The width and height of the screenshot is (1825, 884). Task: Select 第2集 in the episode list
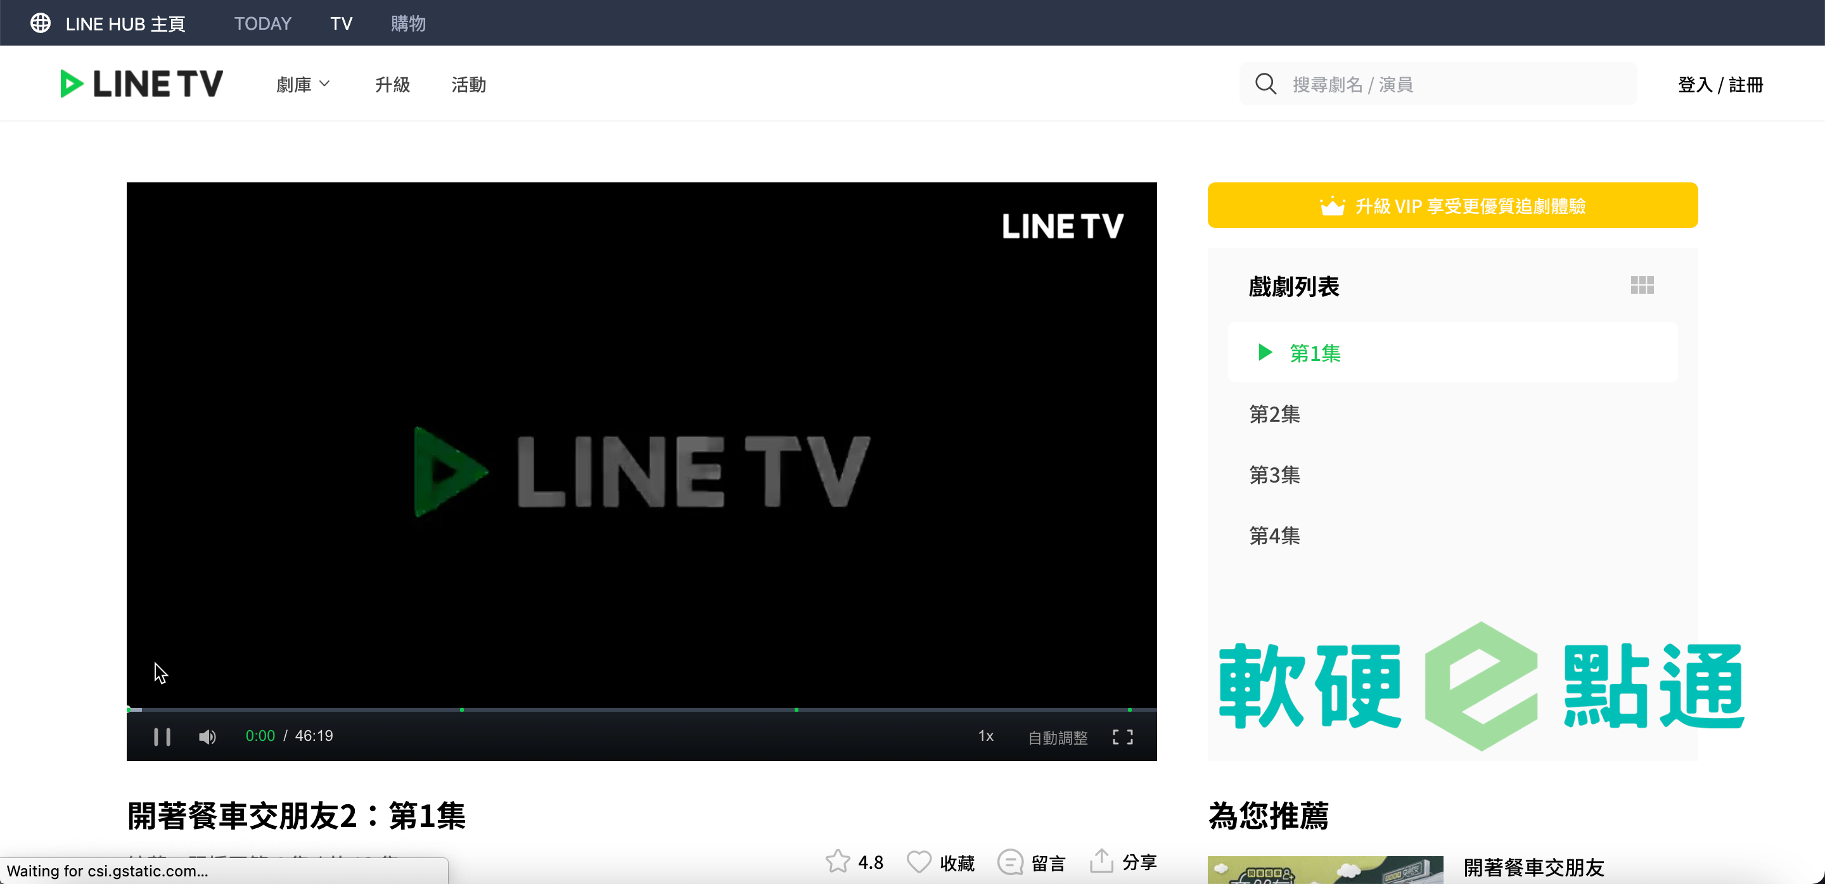pyautogui.click(x=1274, y=414)
